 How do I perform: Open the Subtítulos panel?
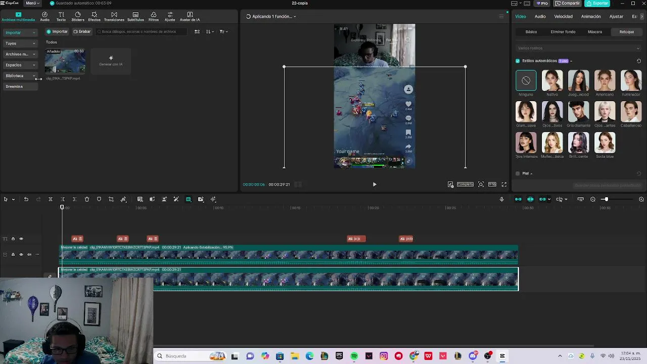pyautogui.click(x=135, y=17)
